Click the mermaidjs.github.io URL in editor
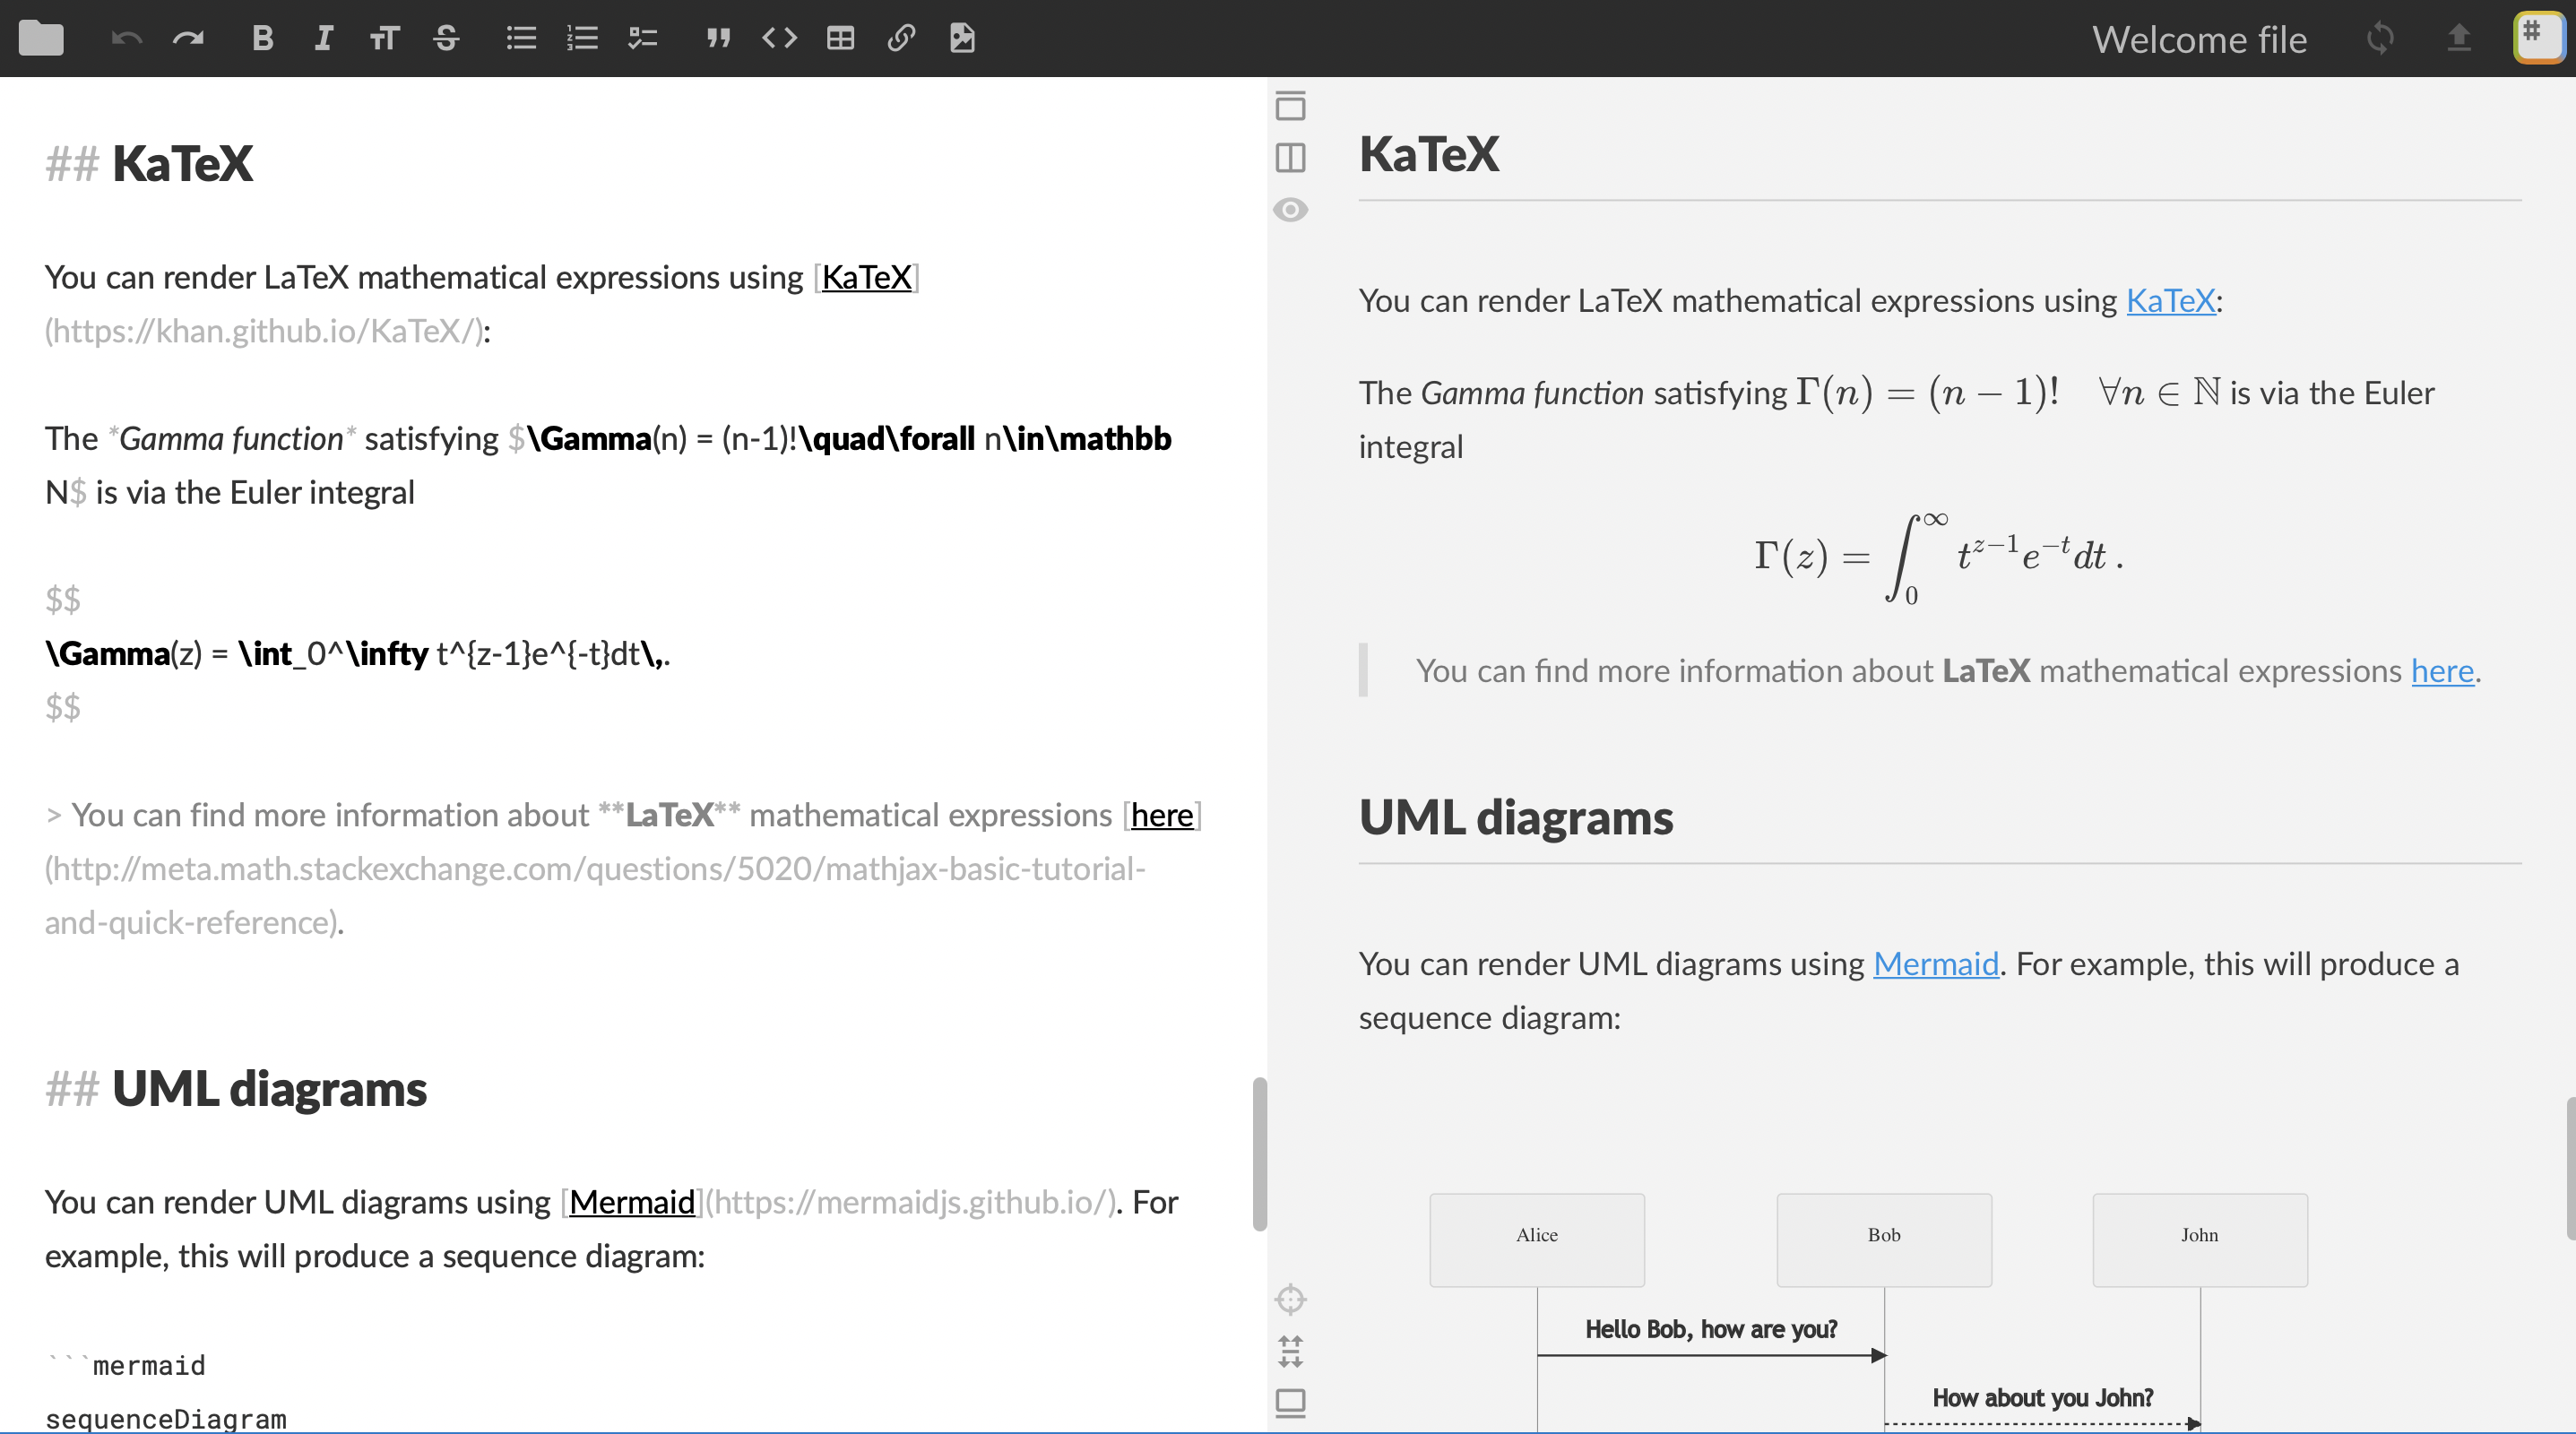 pos(910,1202)
